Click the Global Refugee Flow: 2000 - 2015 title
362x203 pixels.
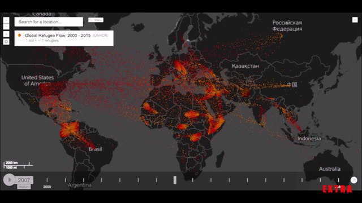tap(58, 36)
